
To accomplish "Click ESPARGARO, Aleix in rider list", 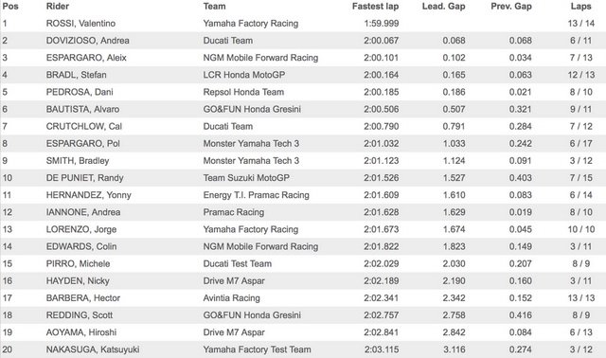I will click(86, 58).
